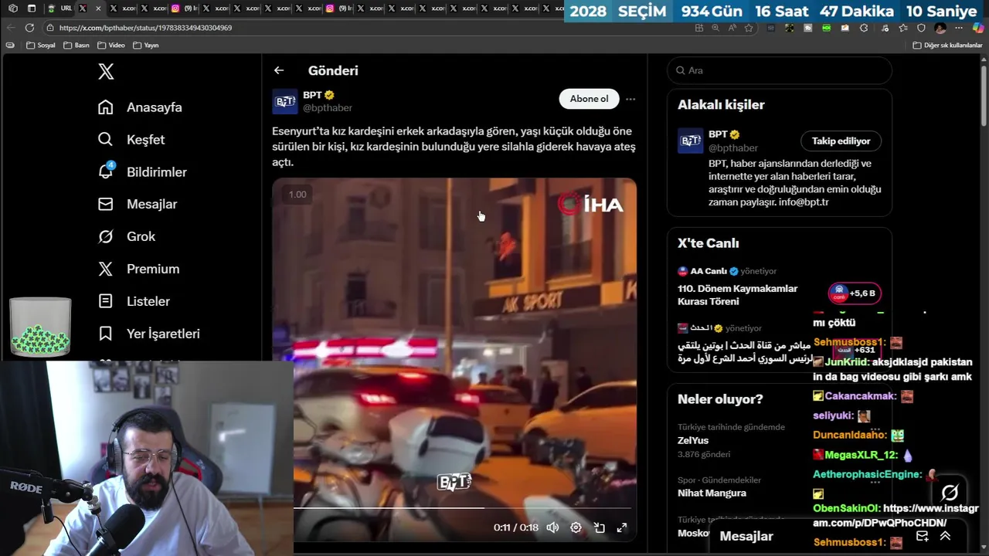Open Mesajlar in the left sidebar
This screenshot has height=556, width=989.
tap(138, 205)
